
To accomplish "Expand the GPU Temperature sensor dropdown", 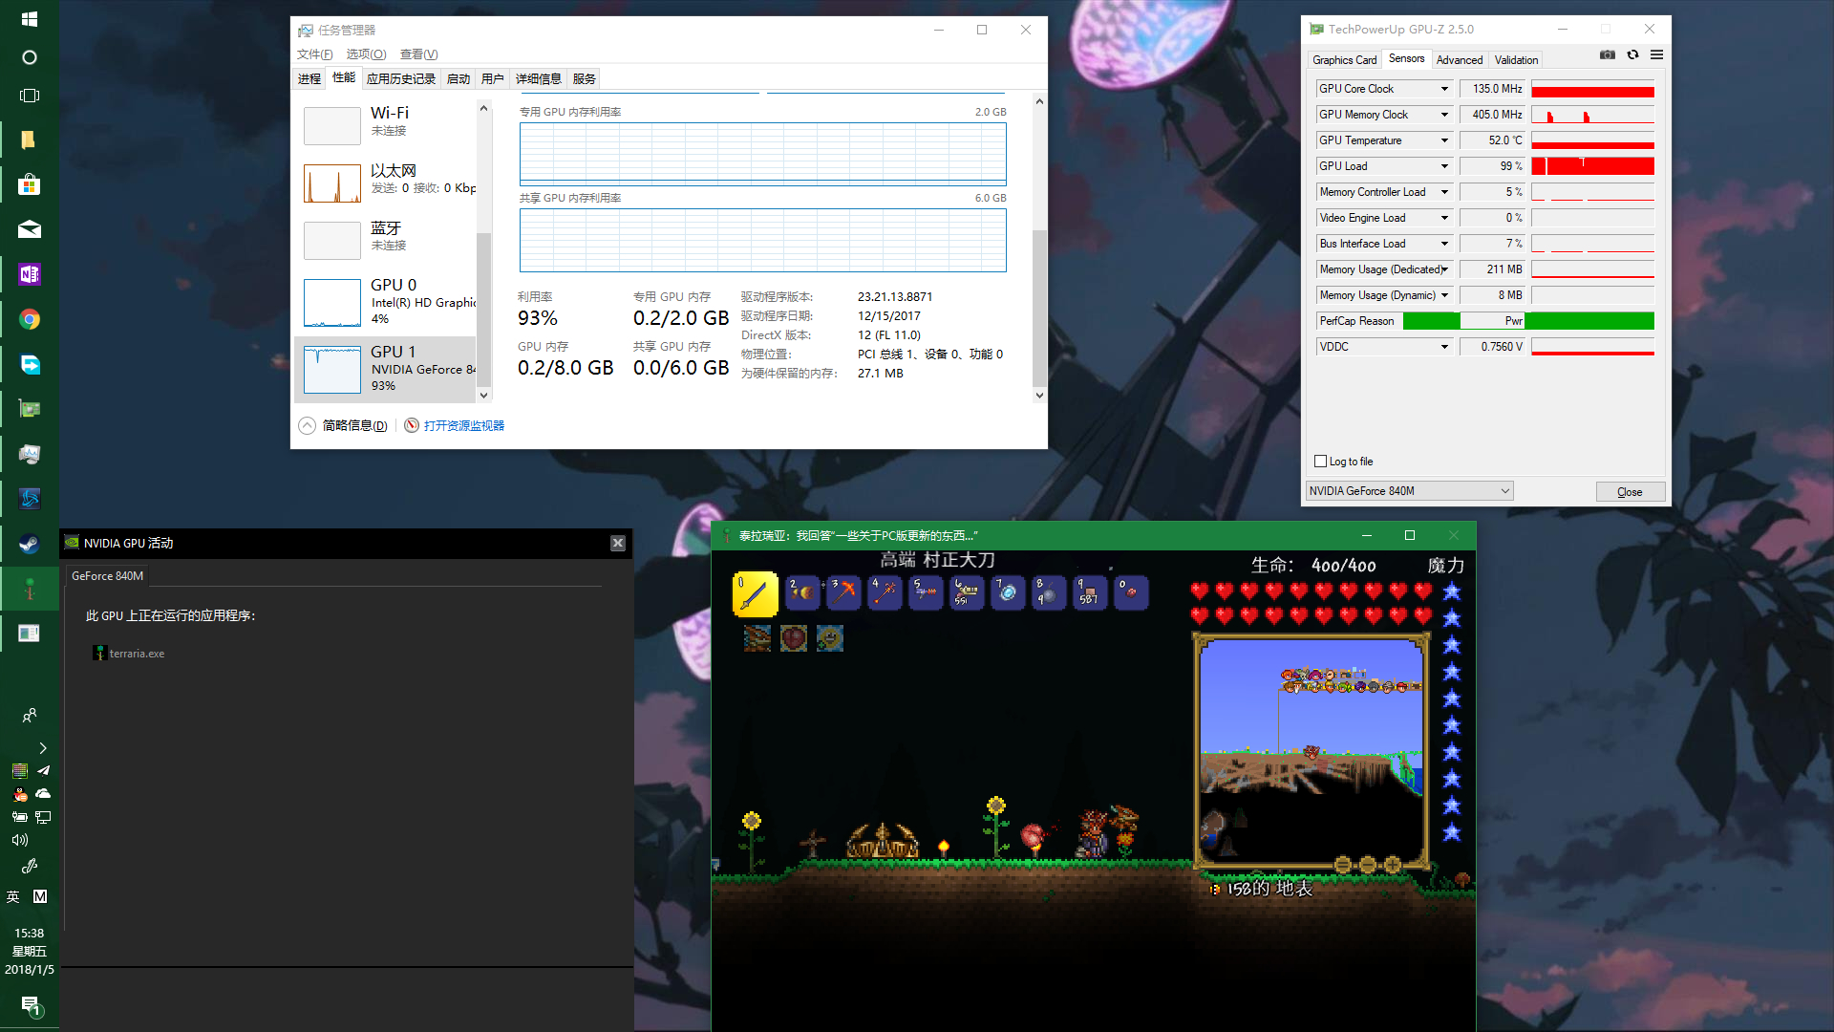I will click(x=1444, y=140).
